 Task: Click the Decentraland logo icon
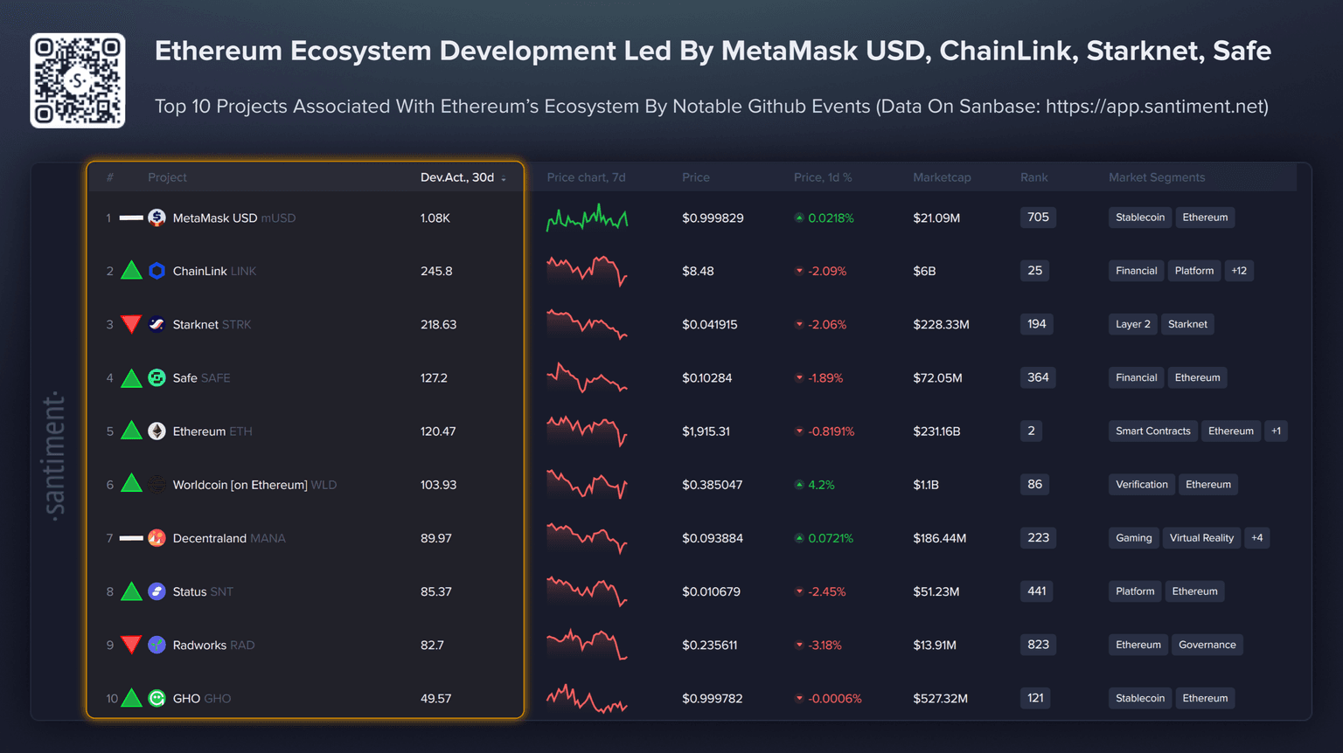157,538
